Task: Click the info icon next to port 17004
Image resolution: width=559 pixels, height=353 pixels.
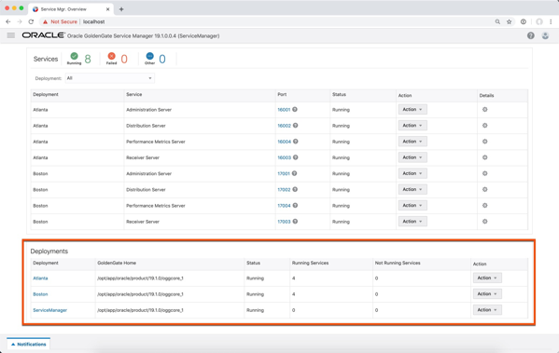Action: coord(295,205)
